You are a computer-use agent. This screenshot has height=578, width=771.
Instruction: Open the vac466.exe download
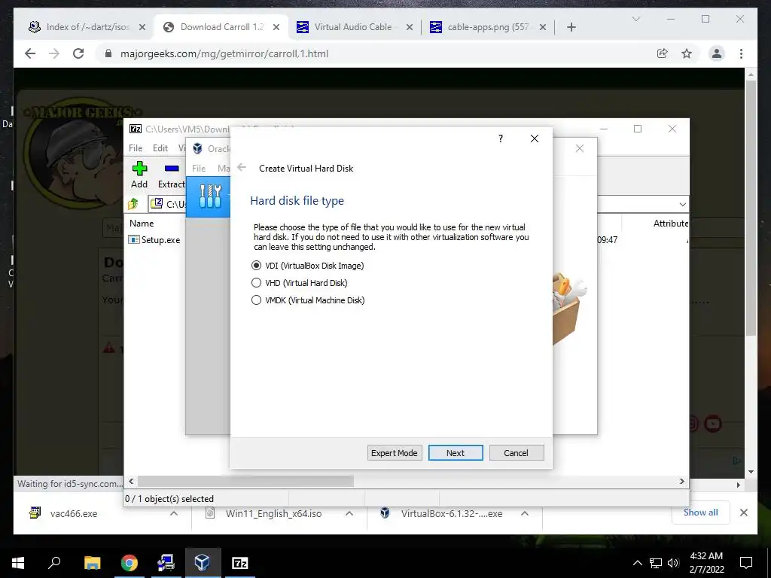tap(74, 513)
